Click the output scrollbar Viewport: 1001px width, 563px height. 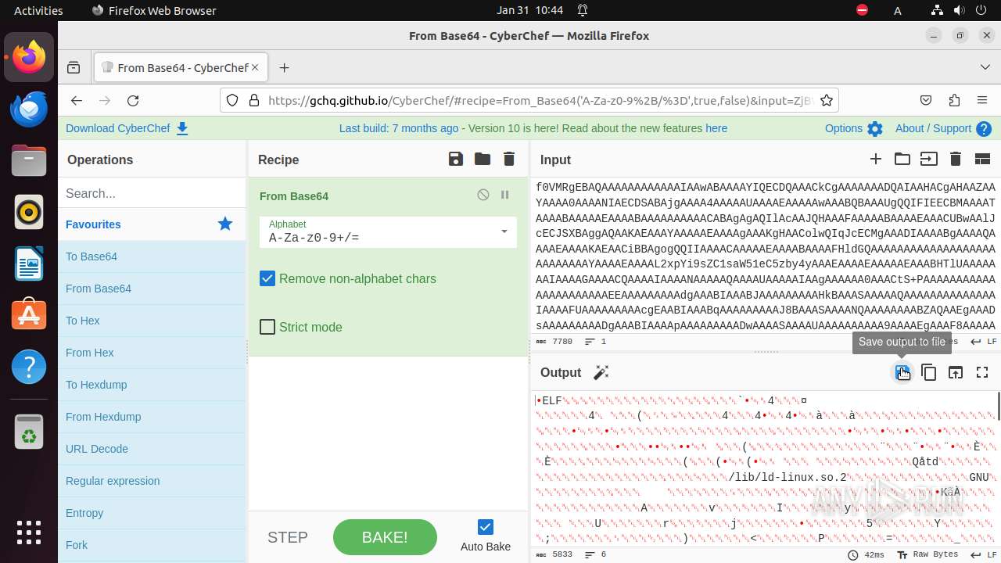pyautogui.click(x=998, y=406)
